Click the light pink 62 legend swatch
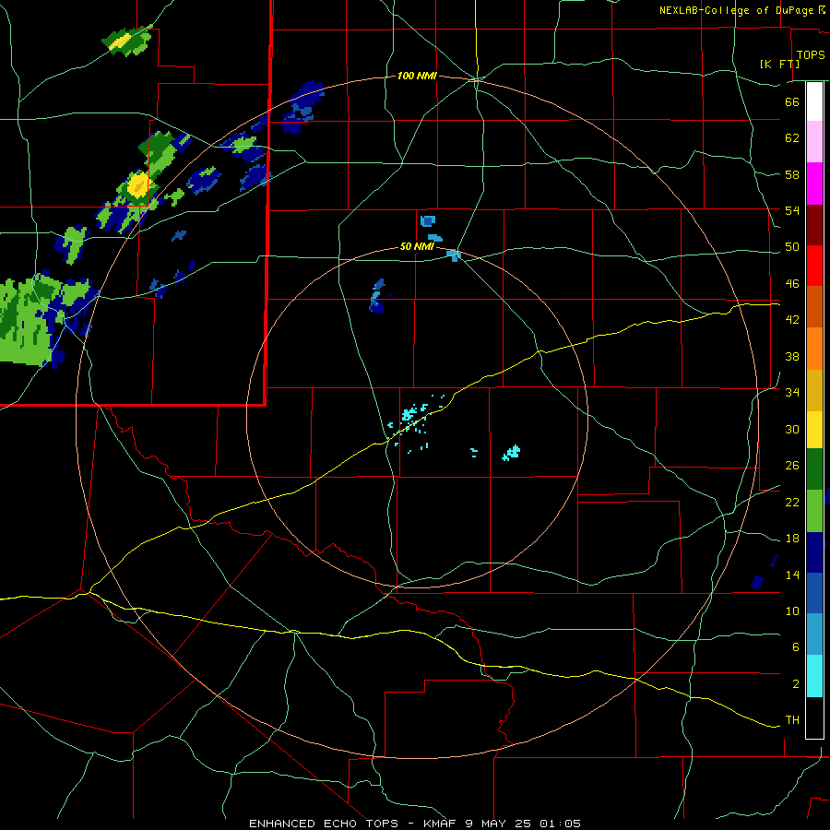 814,141
